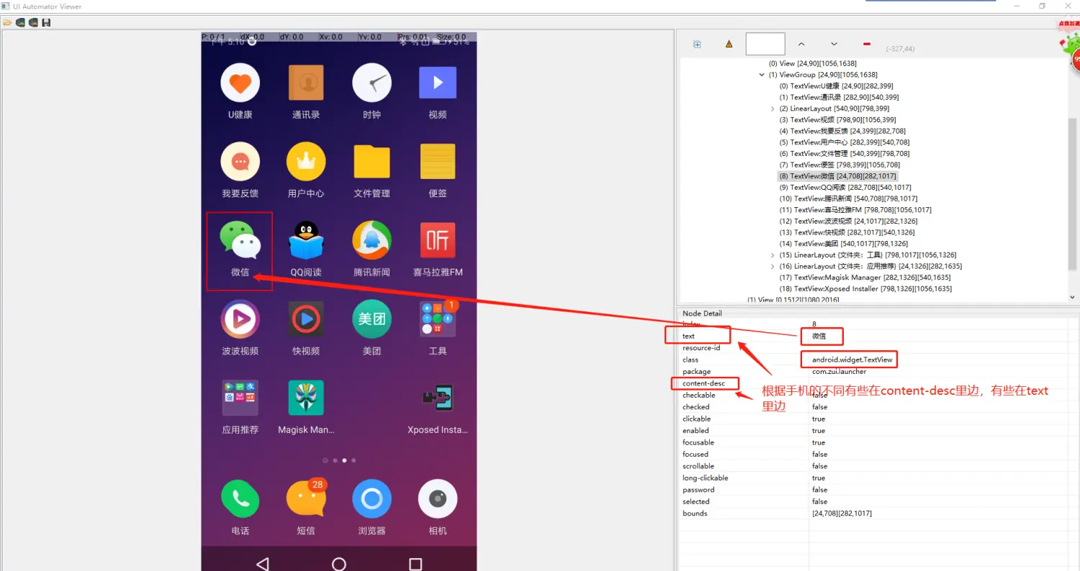This screenshot has height=571, width=1080.
Task: Select the (4) TextView:我要反馈 tree row
Action: [x=842, y=131]
